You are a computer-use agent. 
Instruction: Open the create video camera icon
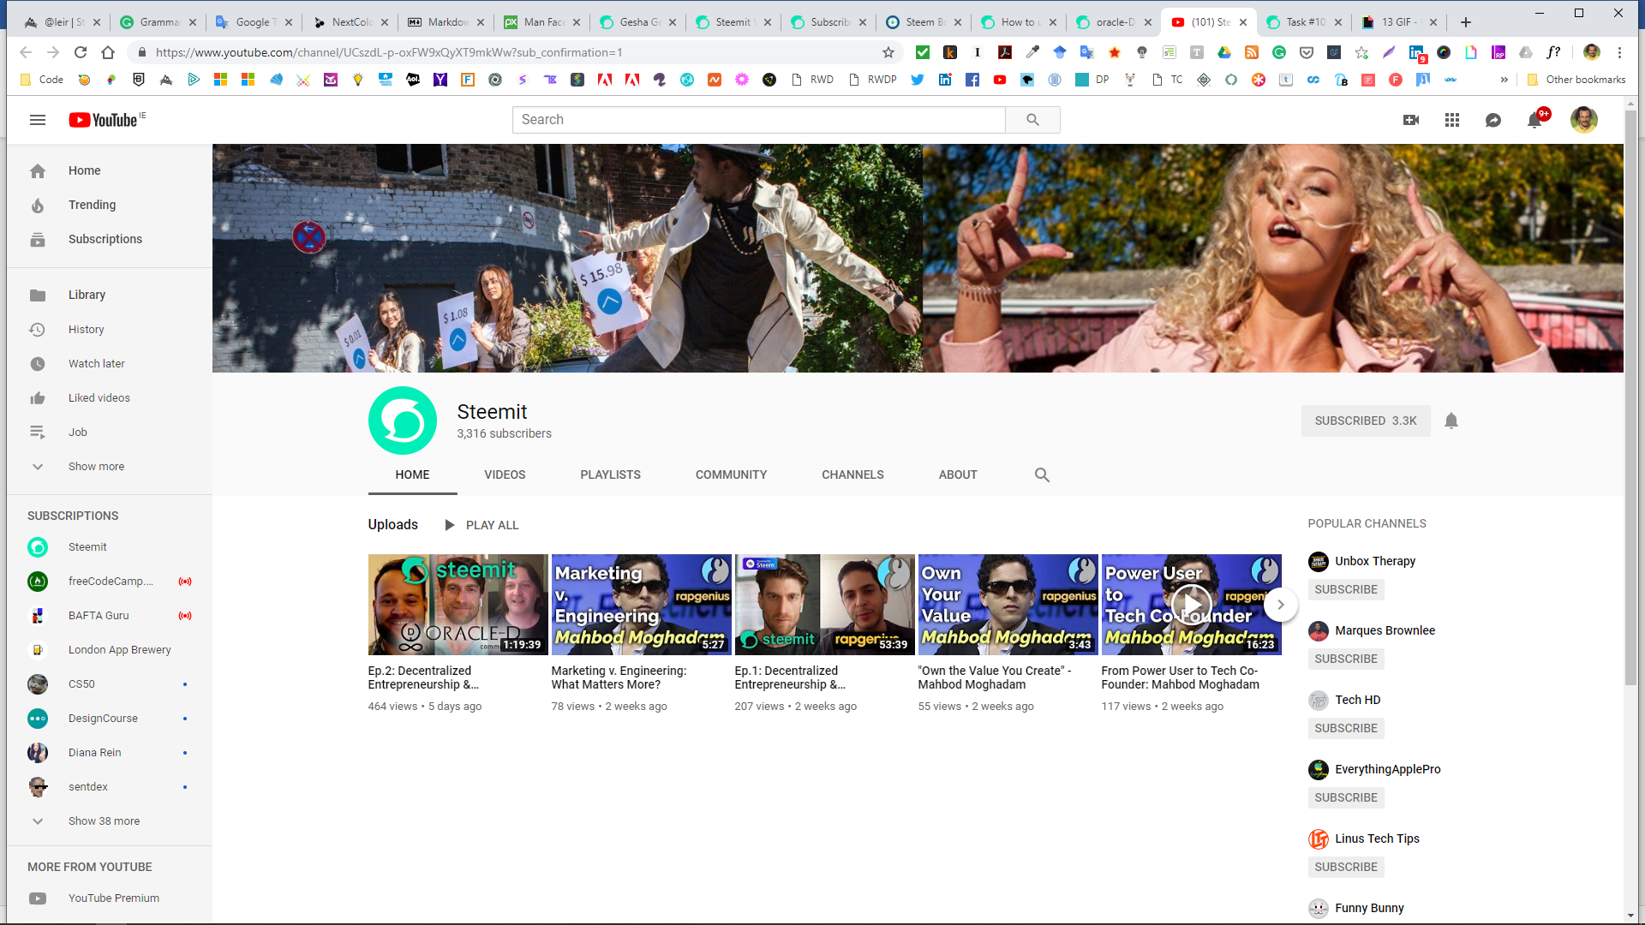click(x=1411, y=120)
